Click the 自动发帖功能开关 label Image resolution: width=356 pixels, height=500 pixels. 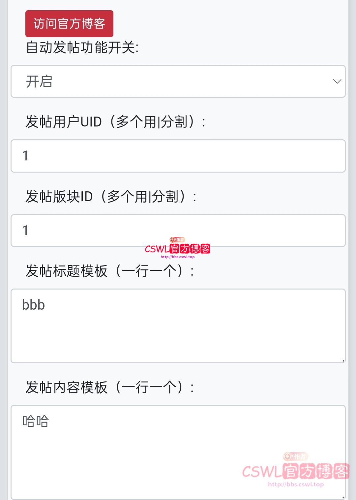pos(82,47)
